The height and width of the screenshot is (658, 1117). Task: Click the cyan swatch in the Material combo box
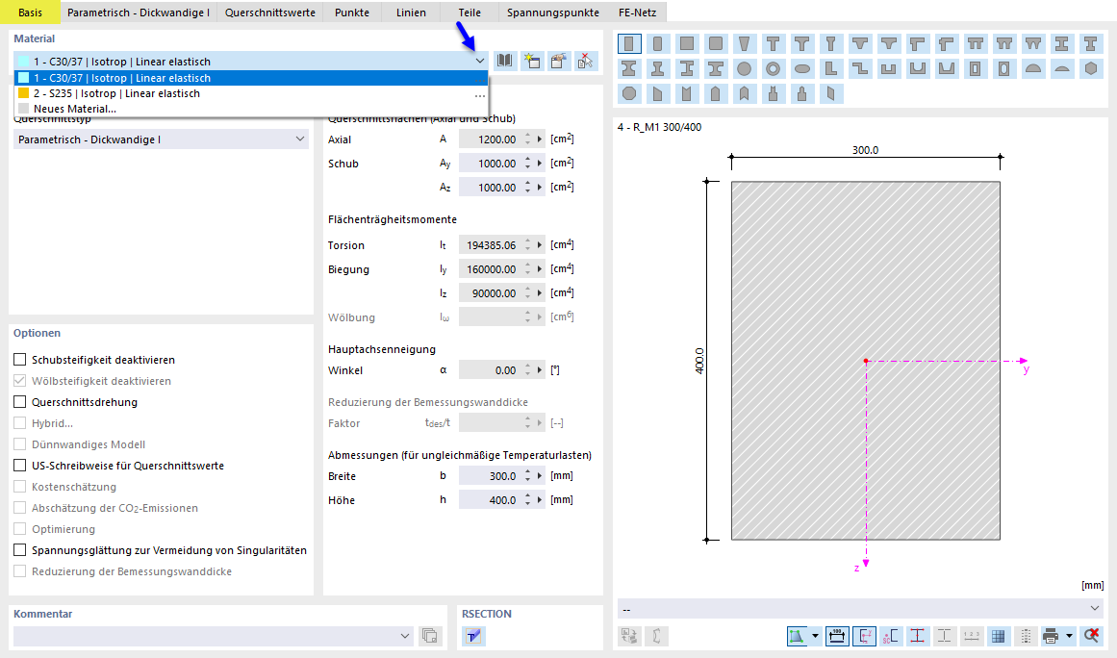click(x=23, y=62)
